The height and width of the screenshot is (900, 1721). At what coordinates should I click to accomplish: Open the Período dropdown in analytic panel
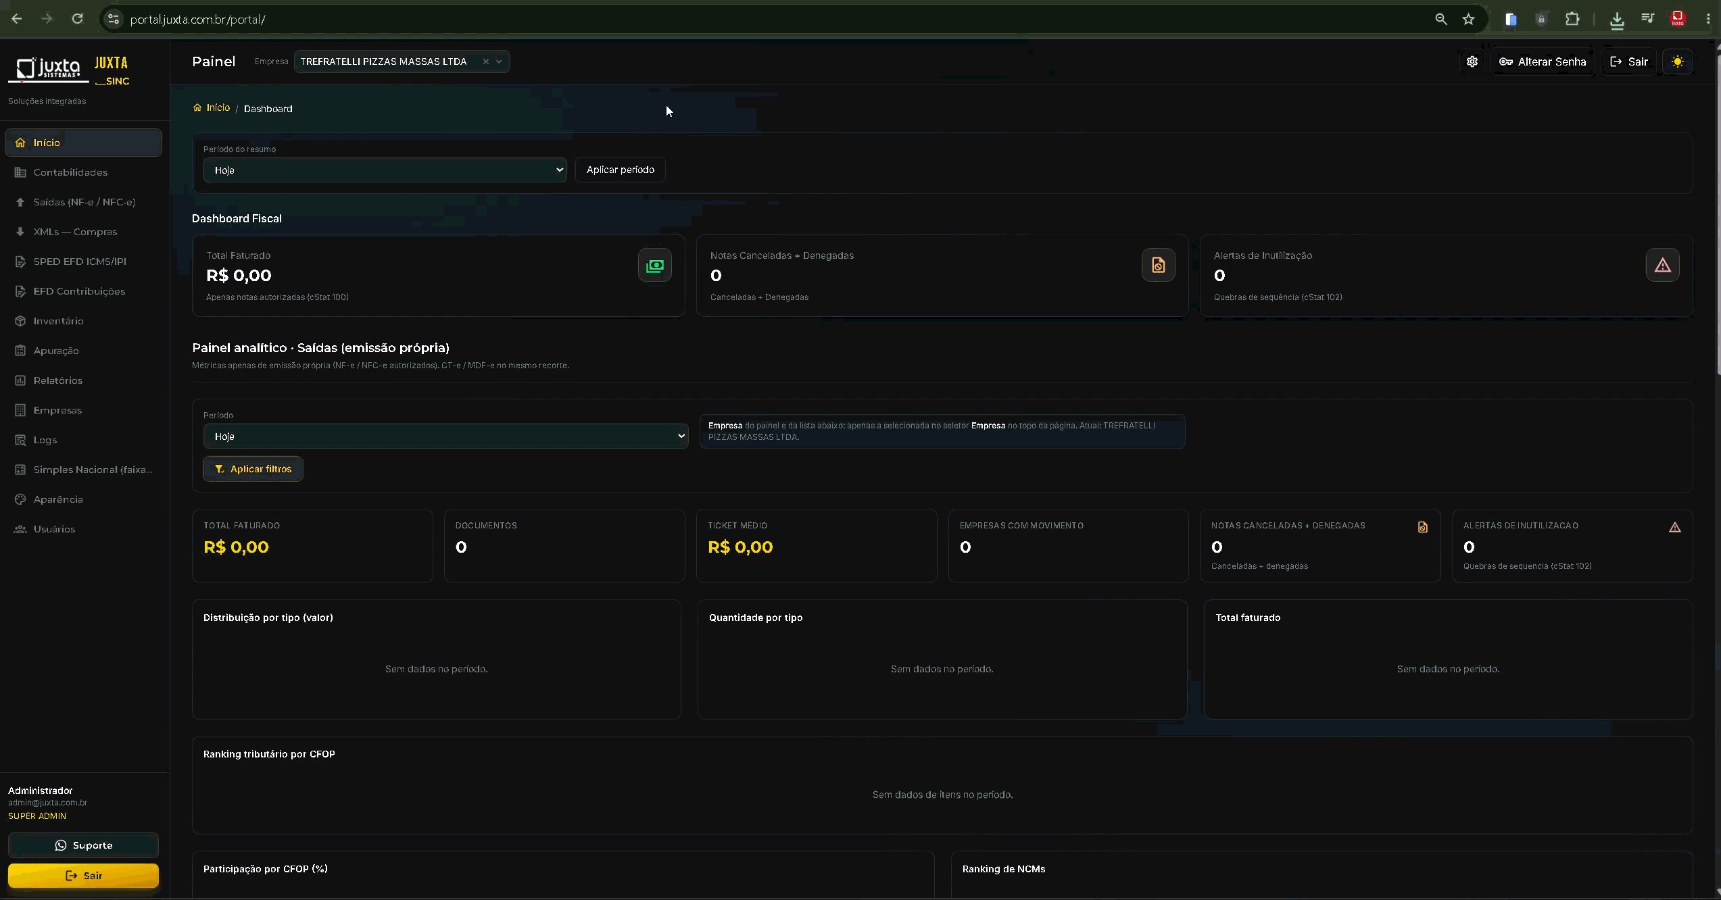point(445,436)
